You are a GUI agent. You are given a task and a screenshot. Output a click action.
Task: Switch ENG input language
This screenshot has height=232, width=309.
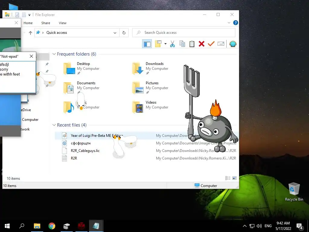(x=268, y=226)
